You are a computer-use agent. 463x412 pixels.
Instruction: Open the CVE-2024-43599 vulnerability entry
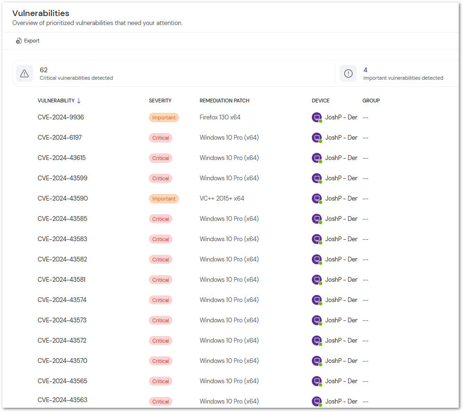pyautogui.click(x=63, y=178)
